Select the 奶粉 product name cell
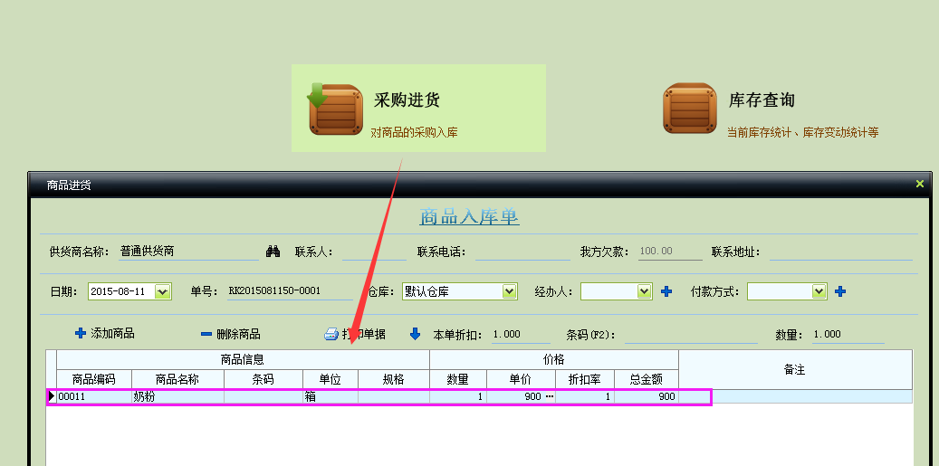 (x=177, y=396)
